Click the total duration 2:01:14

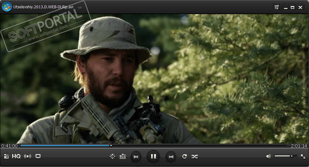tap(299, 146)
